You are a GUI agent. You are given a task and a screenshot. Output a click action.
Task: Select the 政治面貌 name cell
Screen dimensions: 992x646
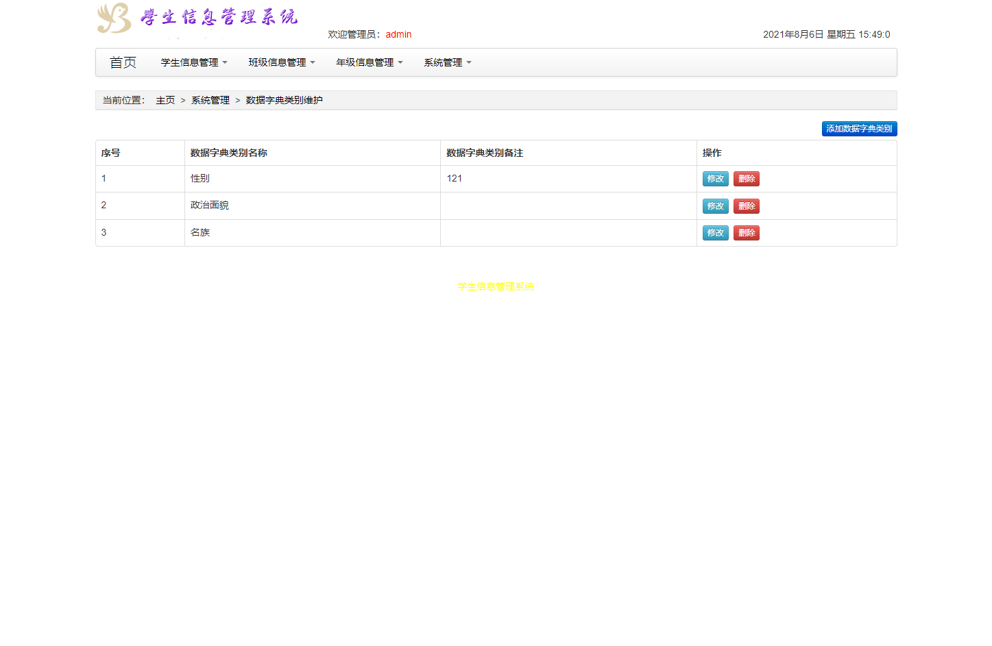tap(313, 206)
